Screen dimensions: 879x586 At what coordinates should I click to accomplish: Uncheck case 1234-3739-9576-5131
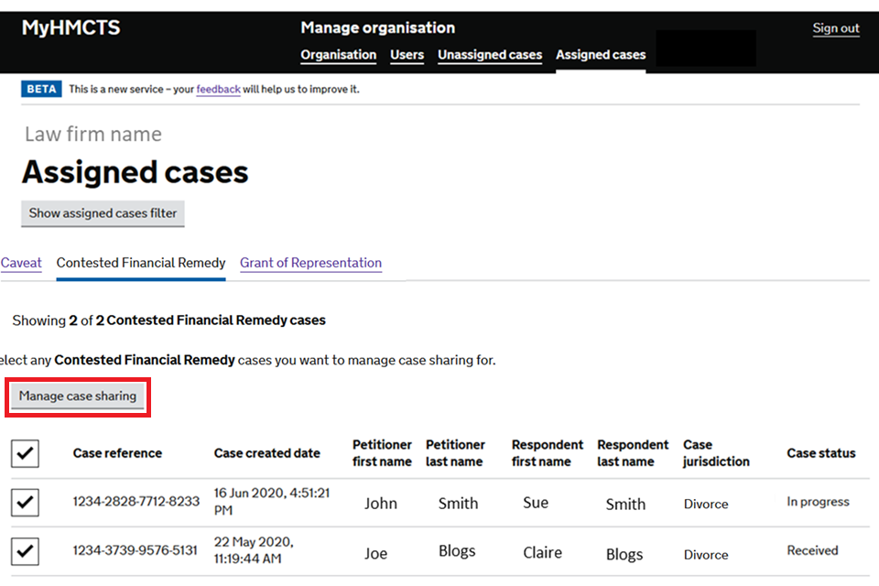25,551
